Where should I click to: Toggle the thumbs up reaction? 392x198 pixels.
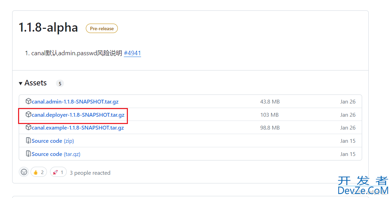pos(39,172)
